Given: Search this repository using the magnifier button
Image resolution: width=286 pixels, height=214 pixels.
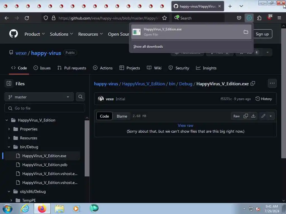Looking at the screenshot, I should pos(80,97).
